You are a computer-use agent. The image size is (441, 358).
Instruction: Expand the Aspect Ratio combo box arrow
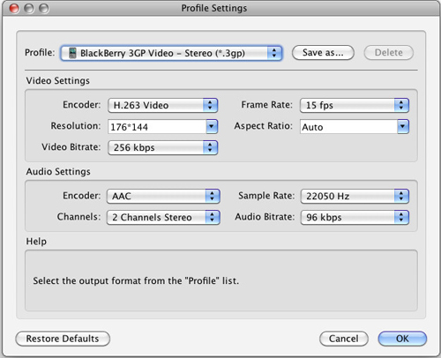[x=403, y=127]
